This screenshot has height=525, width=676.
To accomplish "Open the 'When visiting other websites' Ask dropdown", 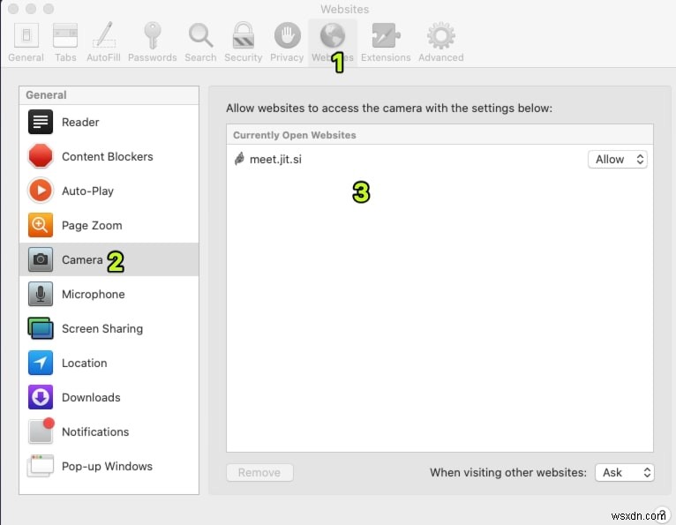I will [624, 473].
